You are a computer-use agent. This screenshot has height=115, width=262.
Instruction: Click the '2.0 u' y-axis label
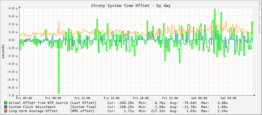pyautogui.click(x=13, y=24)
